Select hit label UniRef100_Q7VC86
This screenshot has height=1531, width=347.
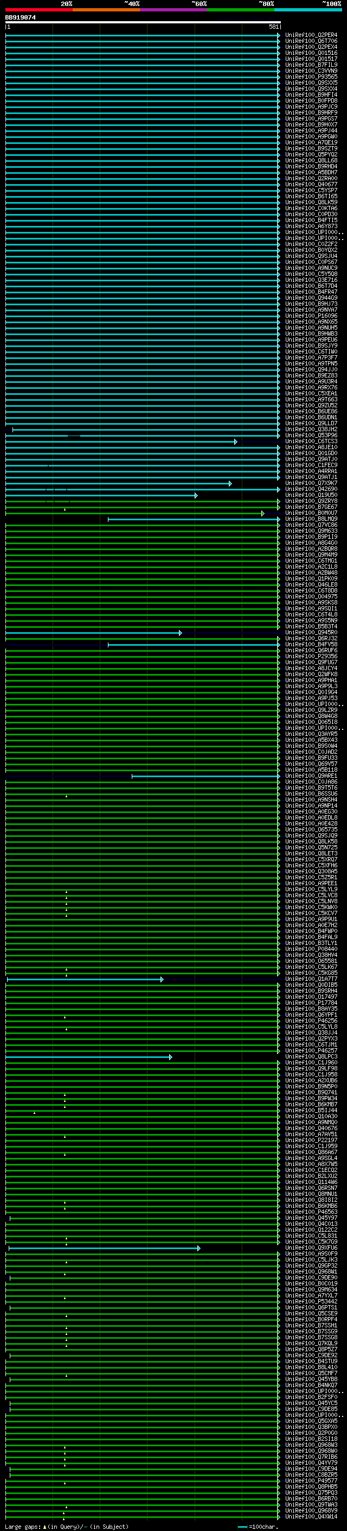[311, 525]
